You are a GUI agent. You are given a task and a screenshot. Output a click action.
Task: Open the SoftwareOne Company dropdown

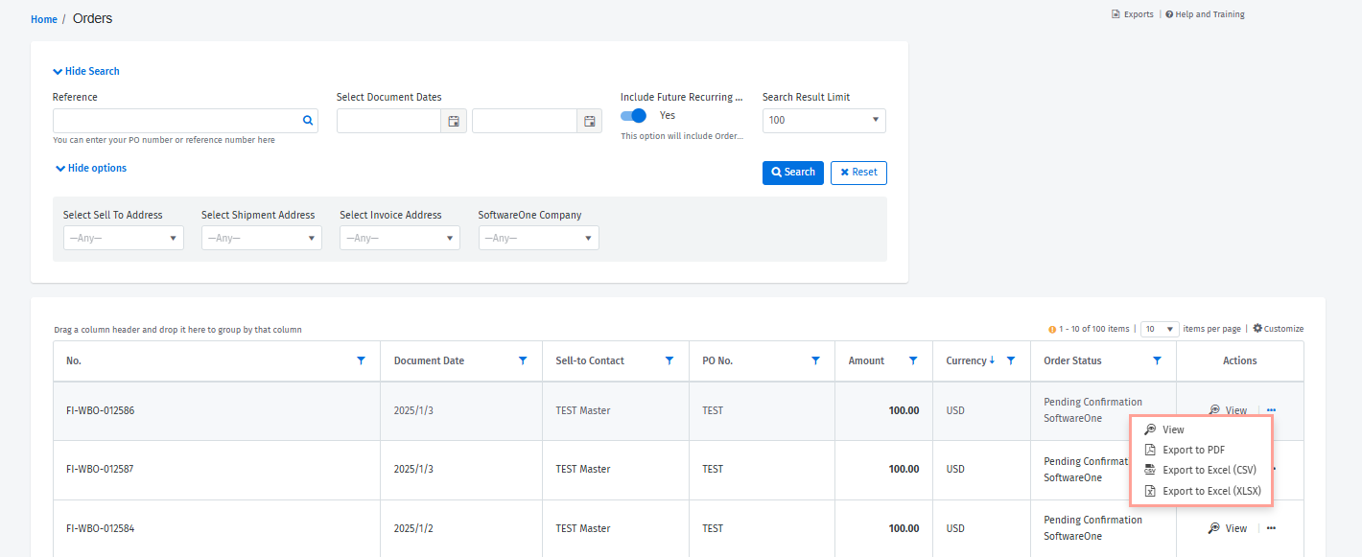pos(538,238)
